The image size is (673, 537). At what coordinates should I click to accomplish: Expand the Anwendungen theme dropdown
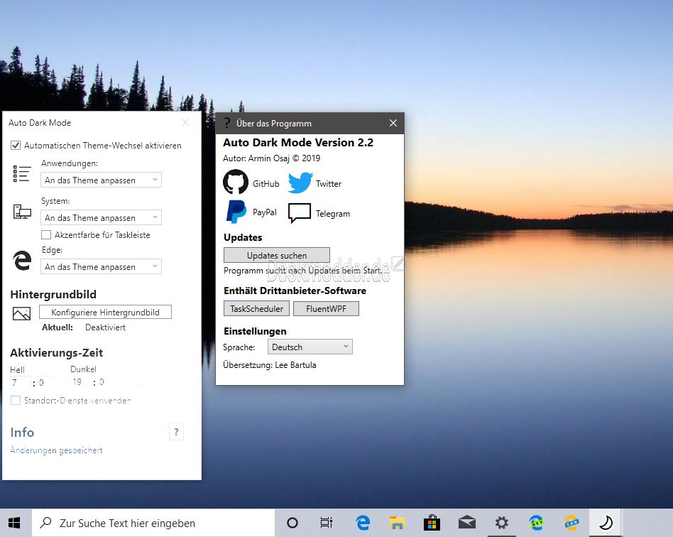(x=102, y=180)
